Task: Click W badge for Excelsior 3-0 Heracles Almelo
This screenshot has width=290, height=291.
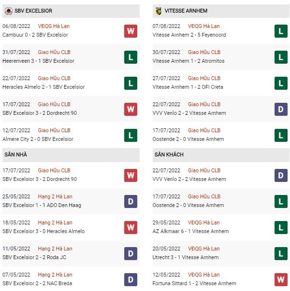Action: click(x=130, y=227)
